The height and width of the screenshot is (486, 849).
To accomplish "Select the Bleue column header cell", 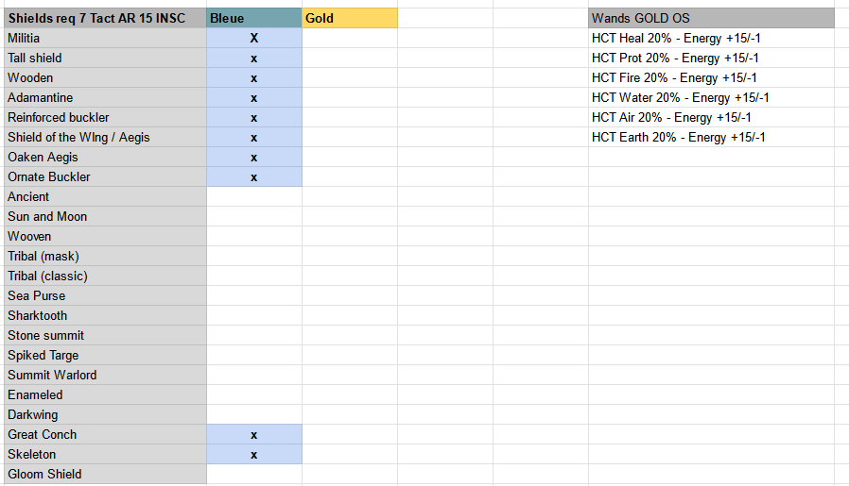I will click(253, 18).
